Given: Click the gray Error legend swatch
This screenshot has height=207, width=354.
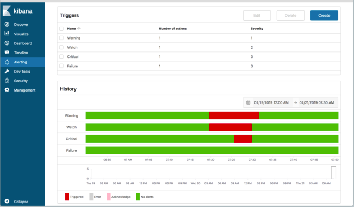Looking at the screenshot, I should (91, 197).
